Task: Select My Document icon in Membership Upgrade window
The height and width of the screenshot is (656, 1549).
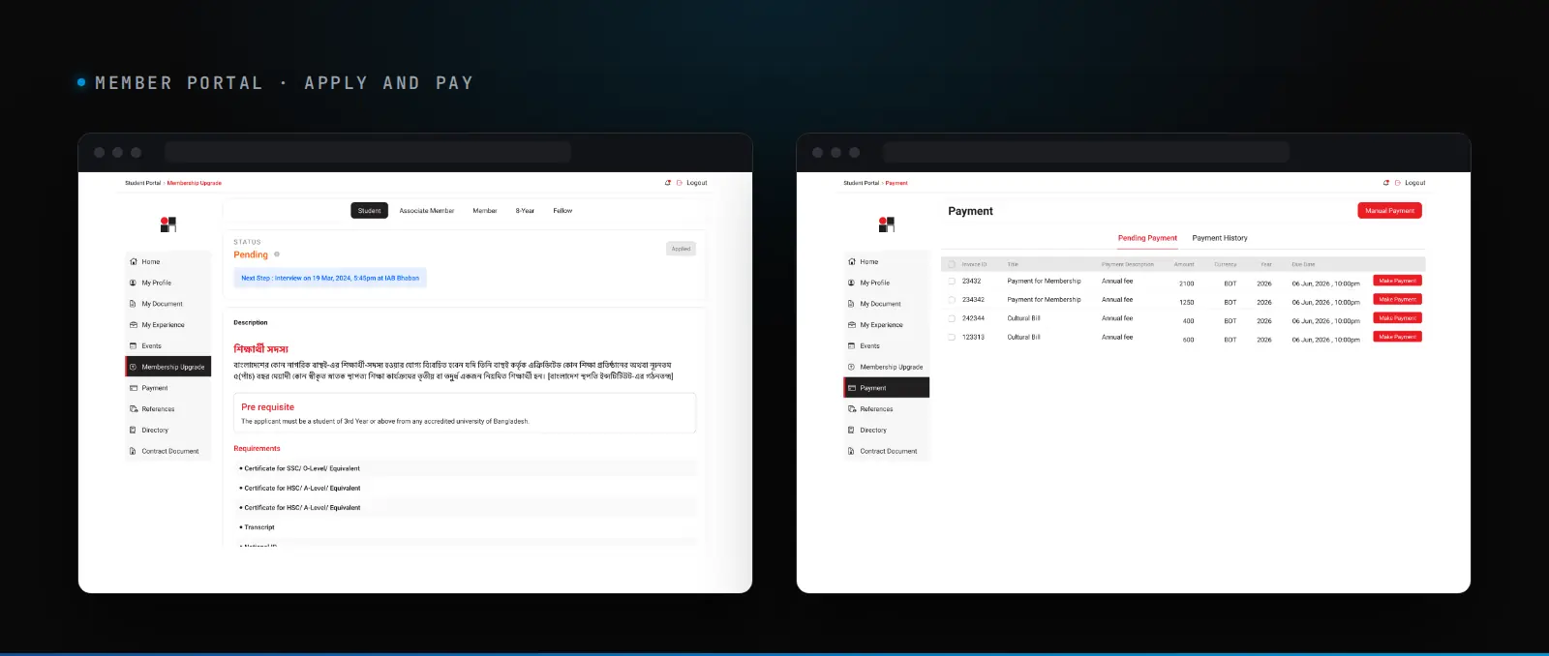Action: coord(134,304)
